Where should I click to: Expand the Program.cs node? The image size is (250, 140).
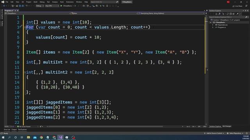pyautogui.click(x=213, y=28)
